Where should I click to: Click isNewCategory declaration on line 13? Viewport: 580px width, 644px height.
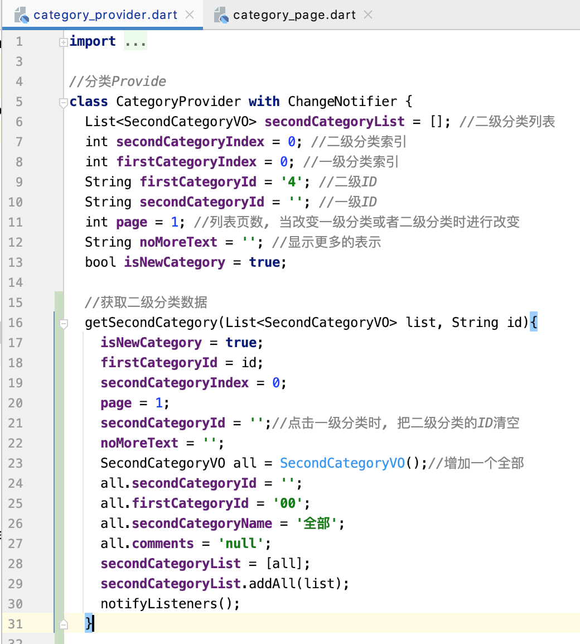[x=175, y=262]
